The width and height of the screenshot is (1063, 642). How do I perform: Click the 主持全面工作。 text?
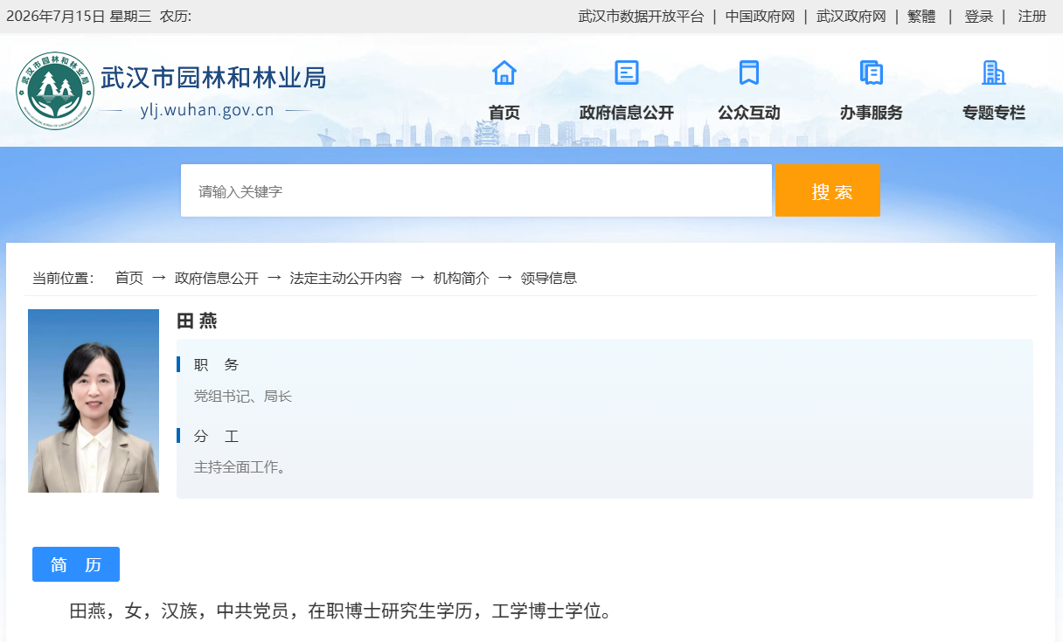(x=240, y=467)
